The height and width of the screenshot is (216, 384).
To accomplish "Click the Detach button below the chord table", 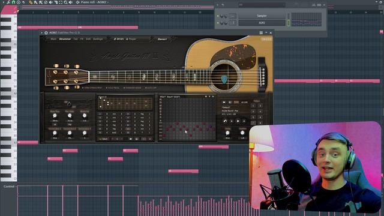I will pyautogui.click(x=104, y=139).
